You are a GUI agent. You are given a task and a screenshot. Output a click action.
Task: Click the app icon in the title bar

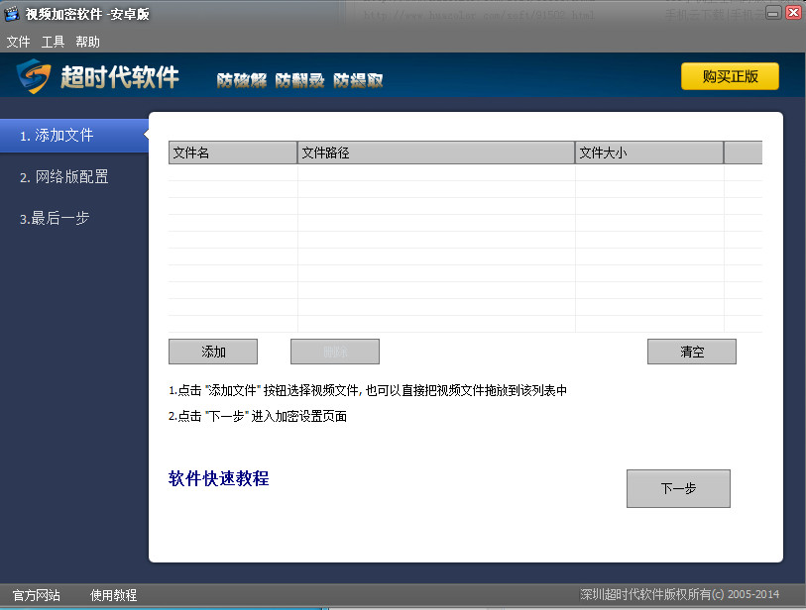(x=10, y=12)
